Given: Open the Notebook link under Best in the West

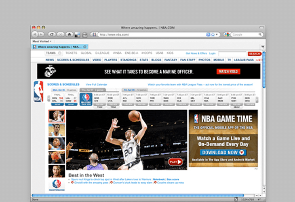Looking at the screenshot, I should tap(159, 179).
